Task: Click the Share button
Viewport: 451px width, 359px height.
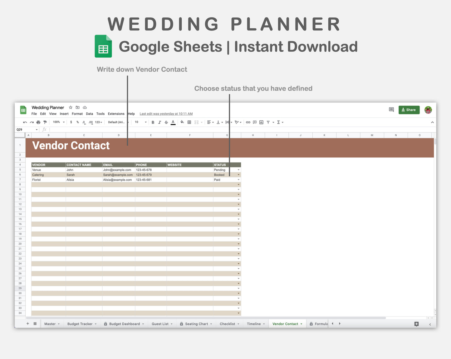Action: [x=409, y=110]
